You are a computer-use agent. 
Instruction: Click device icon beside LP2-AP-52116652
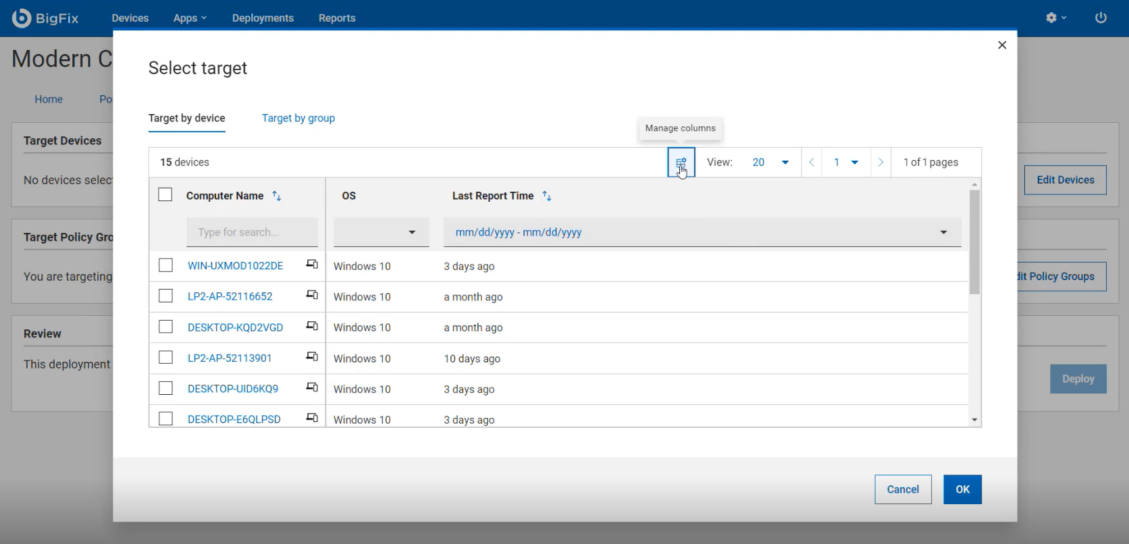312,296
